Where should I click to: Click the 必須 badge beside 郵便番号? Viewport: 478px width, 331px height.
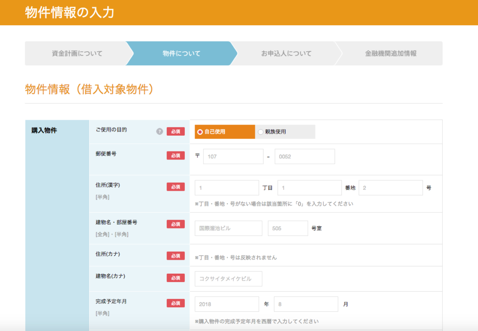tap(176, 155)
